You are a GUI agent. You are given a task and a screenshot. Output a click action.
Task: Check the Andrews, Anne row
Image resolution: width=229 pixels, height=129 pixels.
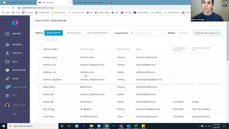39,57
